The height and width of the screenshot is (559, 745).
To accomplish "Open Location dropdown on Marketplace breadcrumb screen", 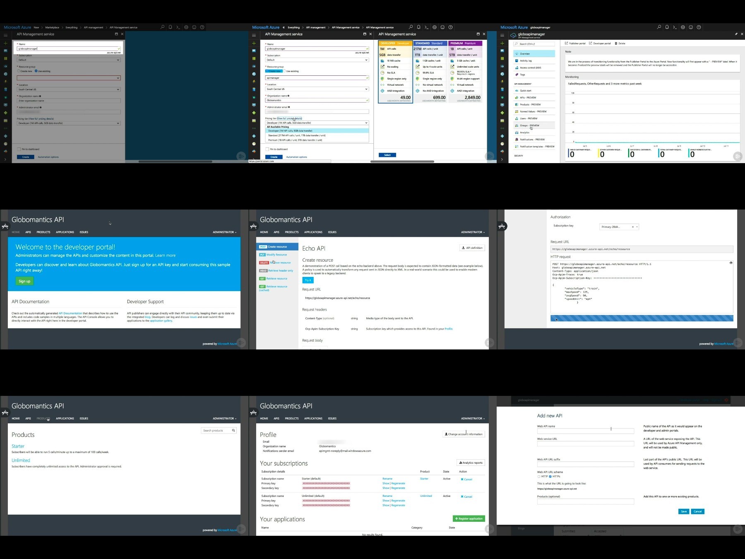I will click(x=69, y=89).
